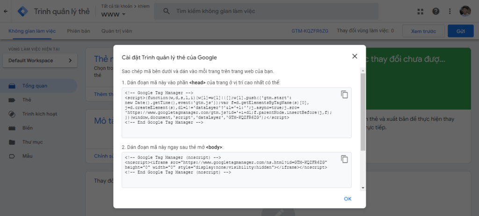479x216 pixels.
Task: Click Thay đổi vùng làm việc: 0 text
Action: tap(365, 30)
